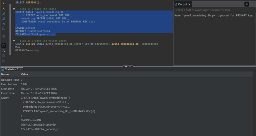Select the Output tab

pos(182,4)
